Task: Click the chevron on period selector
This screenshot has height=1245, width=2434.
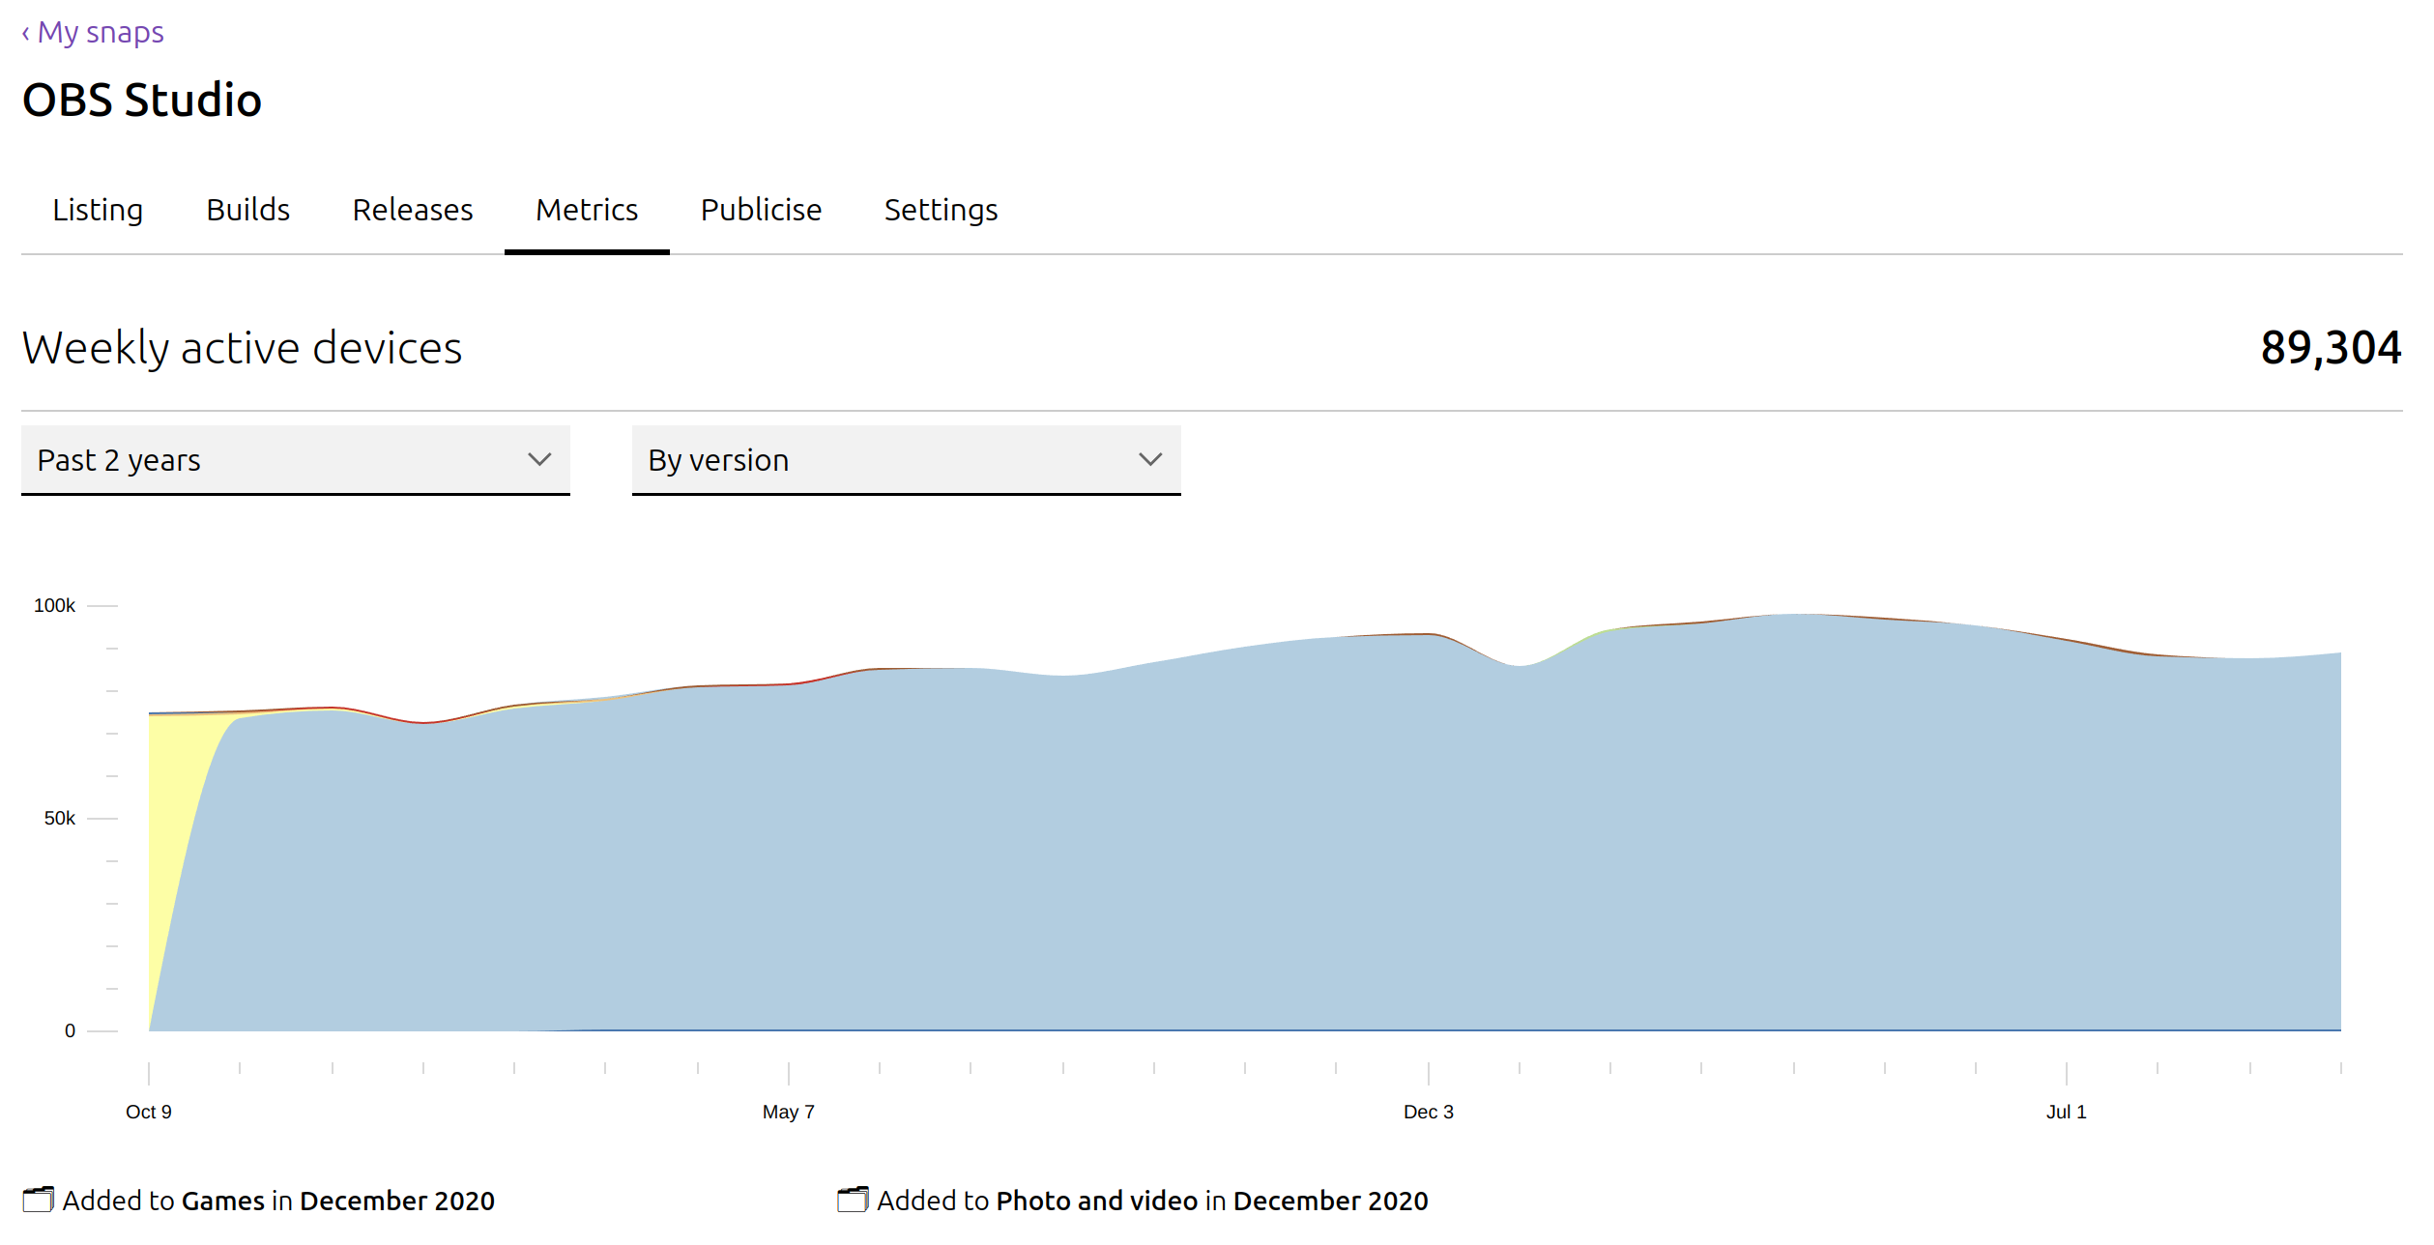Action: pos(539,459)
